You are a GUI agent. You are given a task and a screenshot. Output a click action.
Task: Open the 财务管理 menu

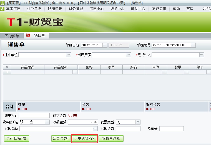tap(76, 9)
